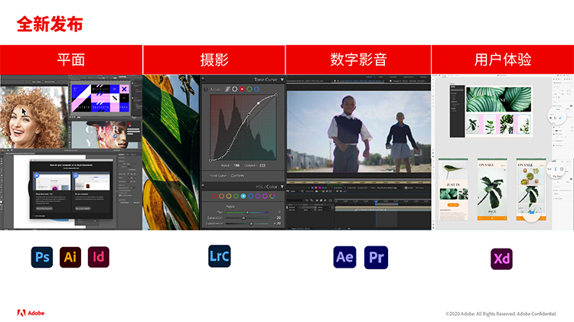The image size is (574, 322).
Task: Click the ©2020 Adobe copyright notice
Action: [501, 314]
